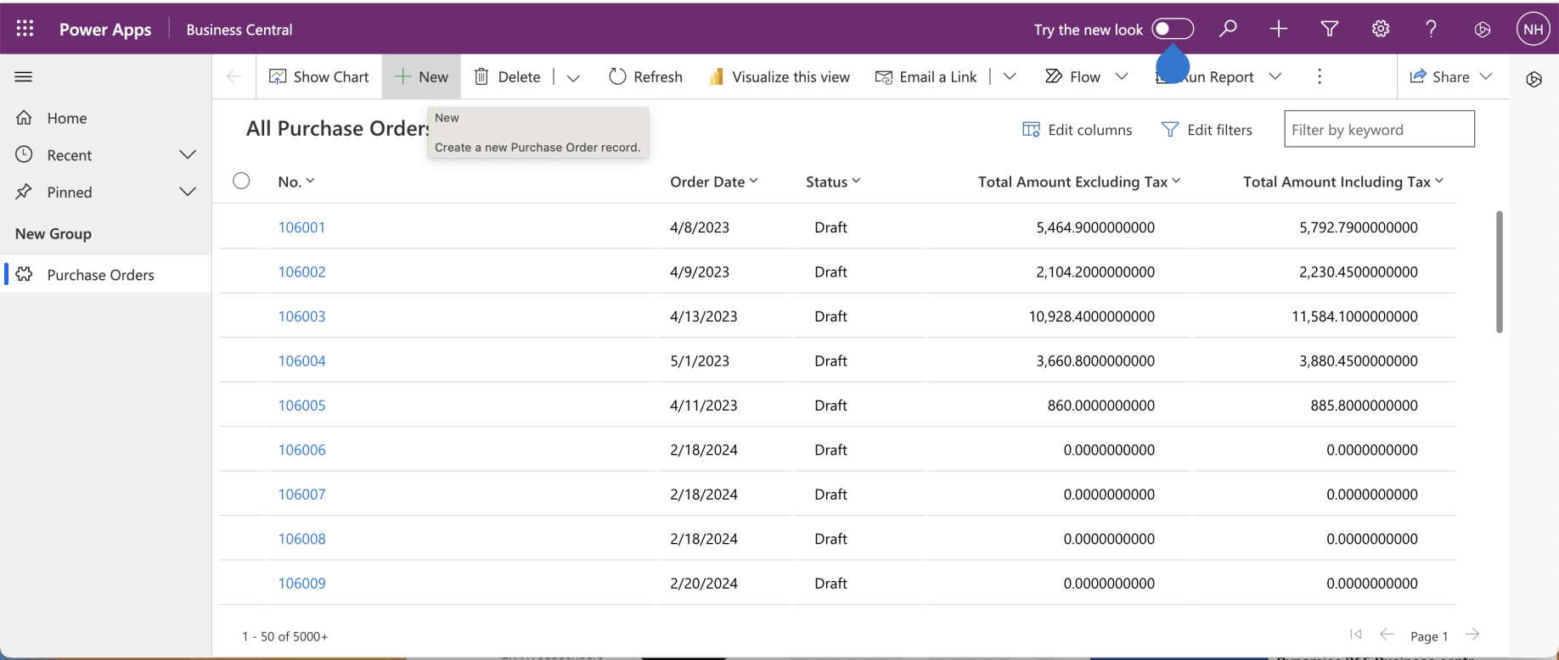Expand the Pinned section in sidebar
The height and width of the screenshot is (660, 1559).
tap(188, 192)
